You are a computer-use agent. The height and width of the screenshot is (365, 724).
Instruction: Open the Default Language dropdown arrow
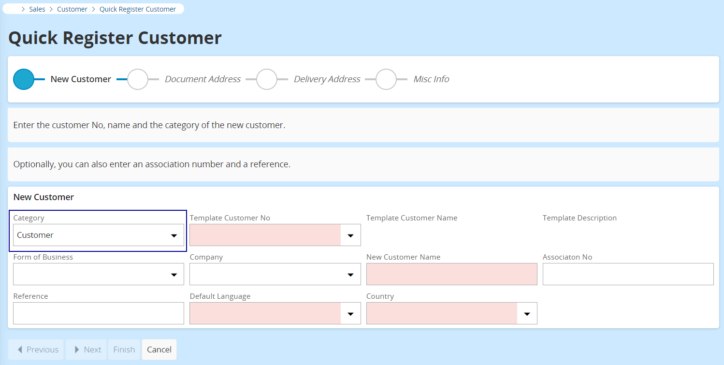click(x=350, y=314)
